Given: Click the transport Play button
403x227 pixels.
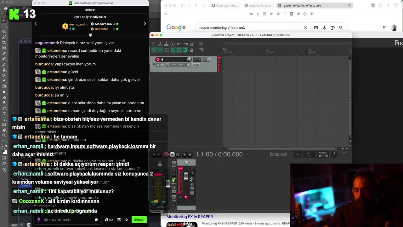Looking at the screenshot, I should (x=172, y=154).
